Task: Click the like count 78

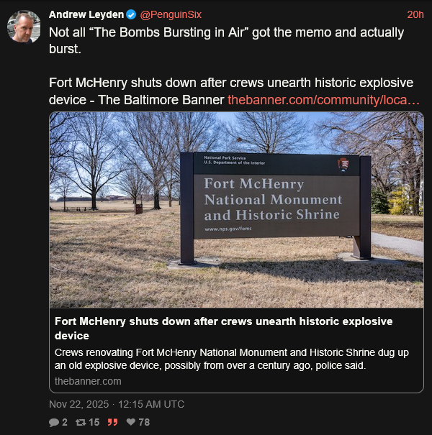Action: [144, 423]
